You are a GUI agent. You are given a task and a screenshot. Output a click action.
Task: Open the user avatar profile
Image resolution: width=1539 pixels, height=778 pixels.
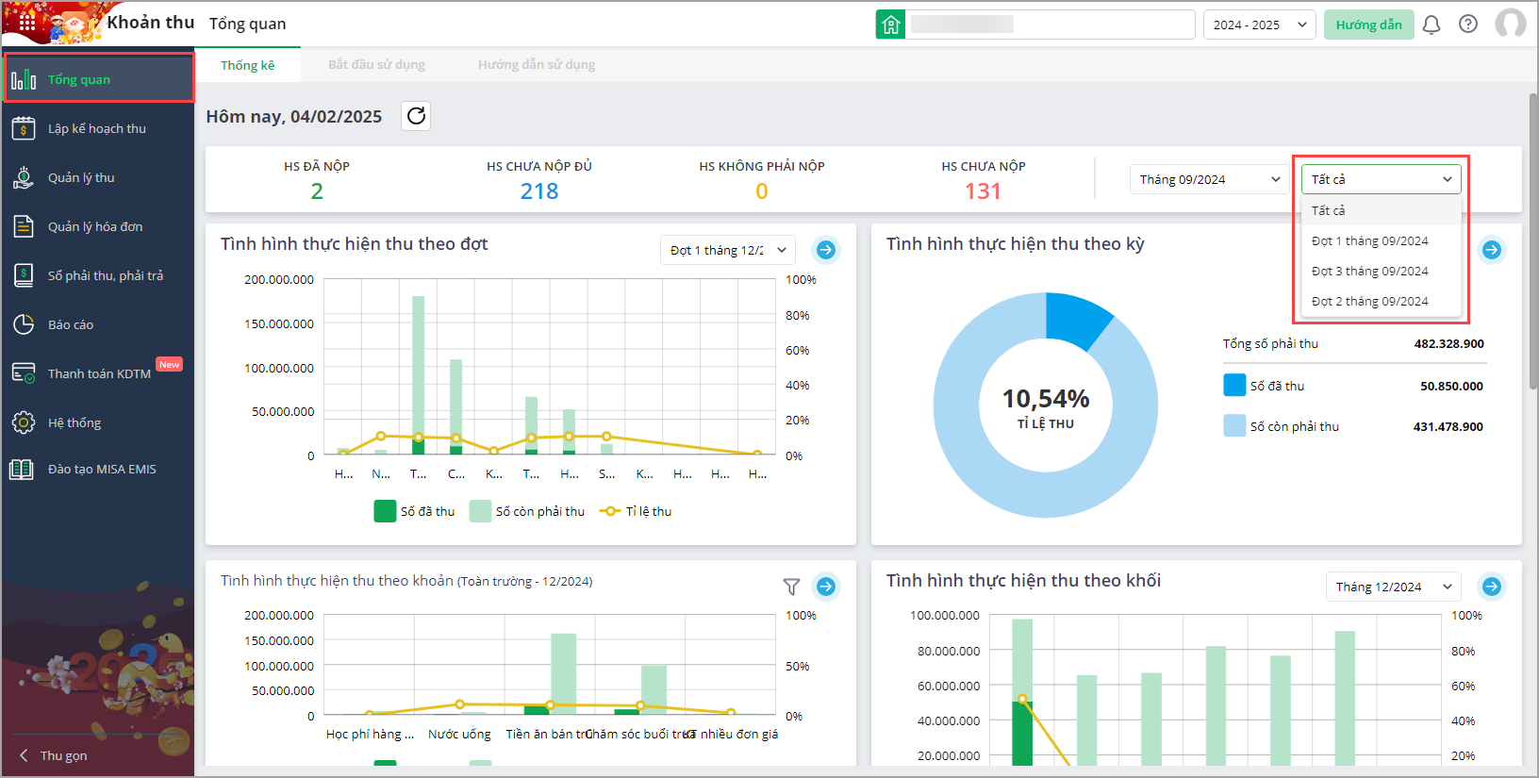[1510, 24]
